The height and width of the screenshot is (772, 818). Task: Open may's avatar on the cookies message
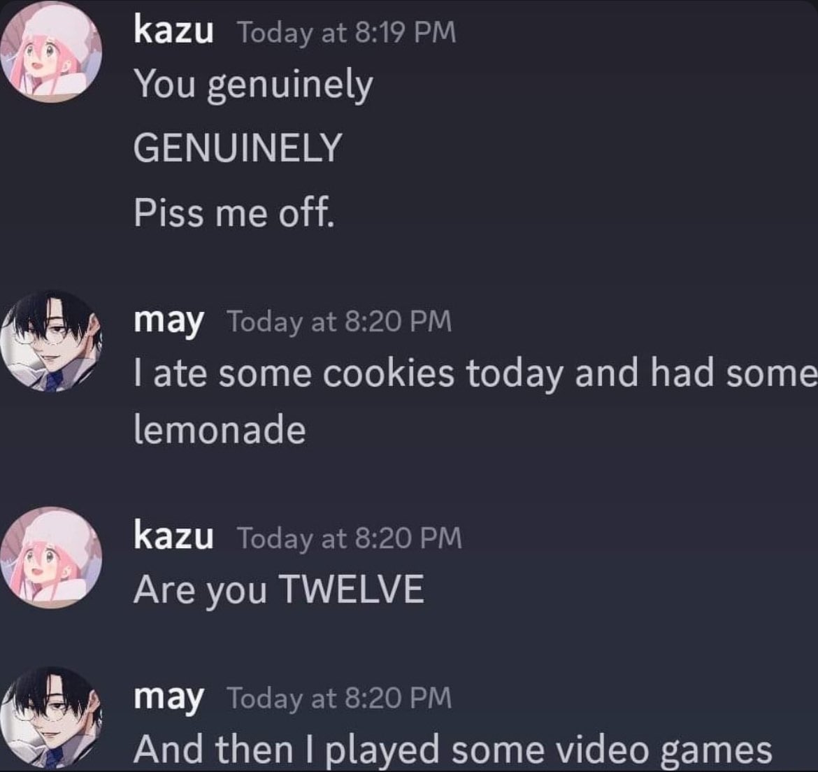[51, 341]
